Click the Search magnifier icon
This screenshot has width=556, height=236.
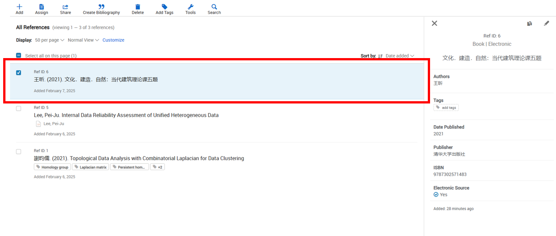214,7
